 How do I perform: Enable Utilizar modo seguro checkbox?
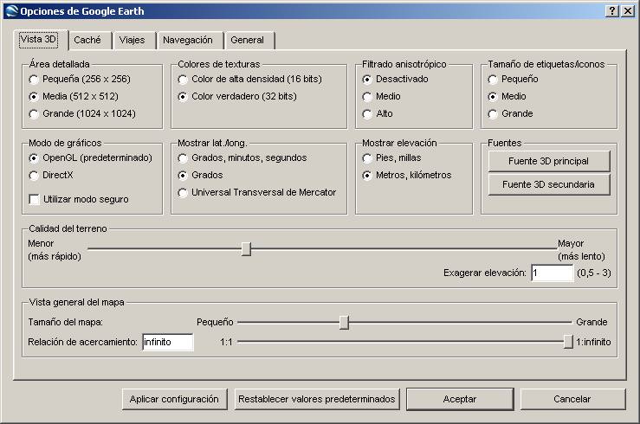(79, 199)
